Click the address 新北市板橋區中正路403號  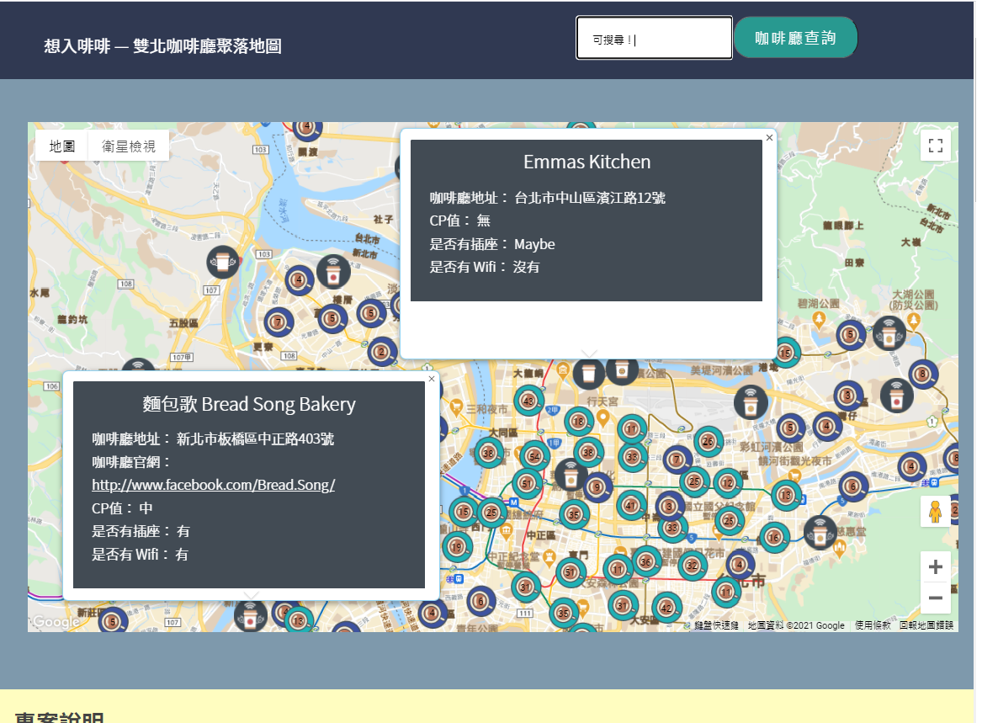tap(255, 439)
